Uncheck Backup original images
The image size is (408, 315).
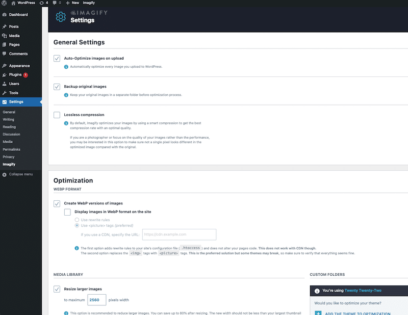pyautogui.click(x=58, y=86)
